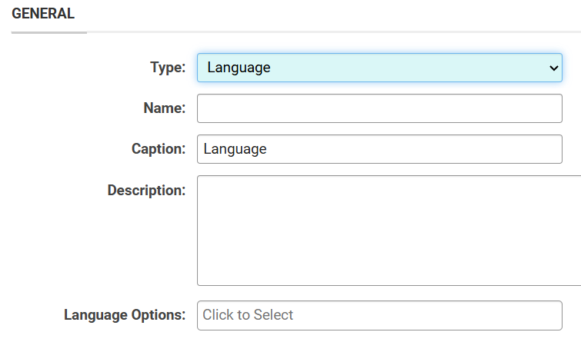Image resolution: width=581 pixels, height=352 pixels.
Task: Open the GENERAL tab
Action: (x=43, y=14)
